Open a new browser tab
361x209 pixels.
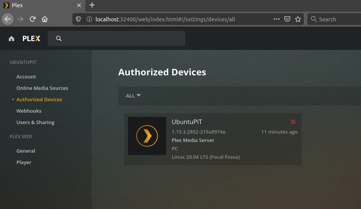click(92, 5)
